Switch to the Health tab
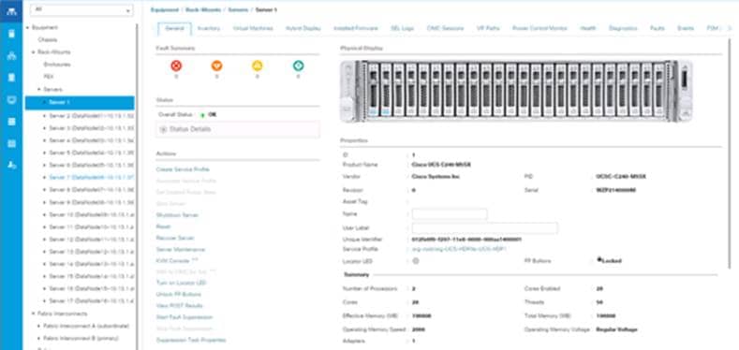Screen dimensions: 739x350 pos(587,29)
